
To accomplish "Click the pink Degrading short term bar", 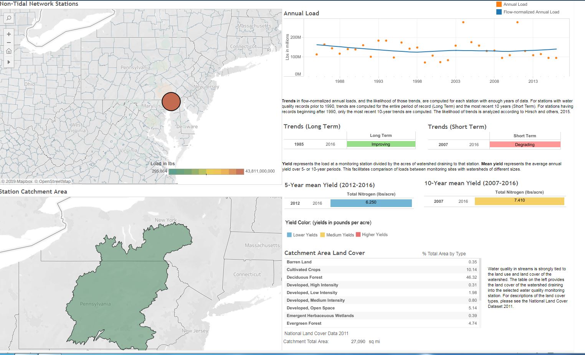I will pyautogui.click(x=525, y=145).
